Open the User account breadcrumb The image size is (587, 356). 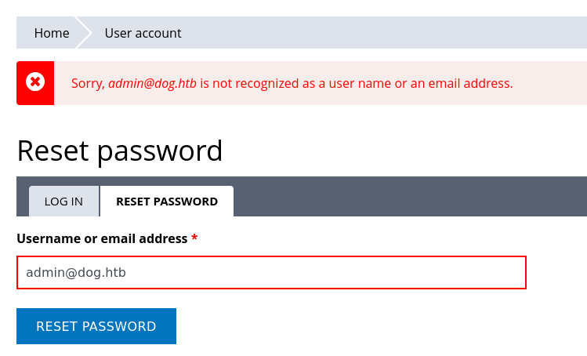143,33
